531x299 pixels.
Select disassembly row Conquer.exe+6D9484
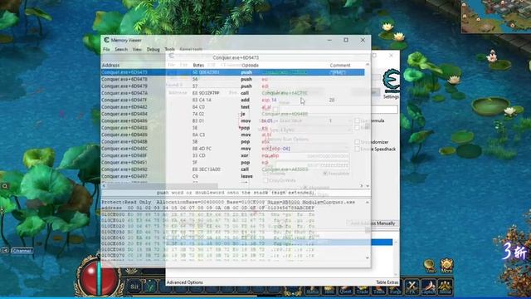[232, 114]
